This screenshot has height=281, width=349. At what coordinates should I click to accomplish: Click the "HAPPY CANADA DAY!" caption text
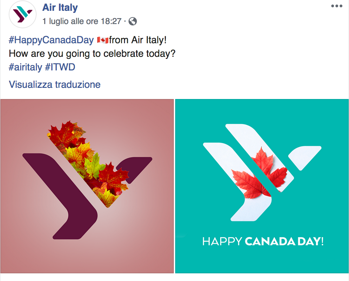coord(263,241)
